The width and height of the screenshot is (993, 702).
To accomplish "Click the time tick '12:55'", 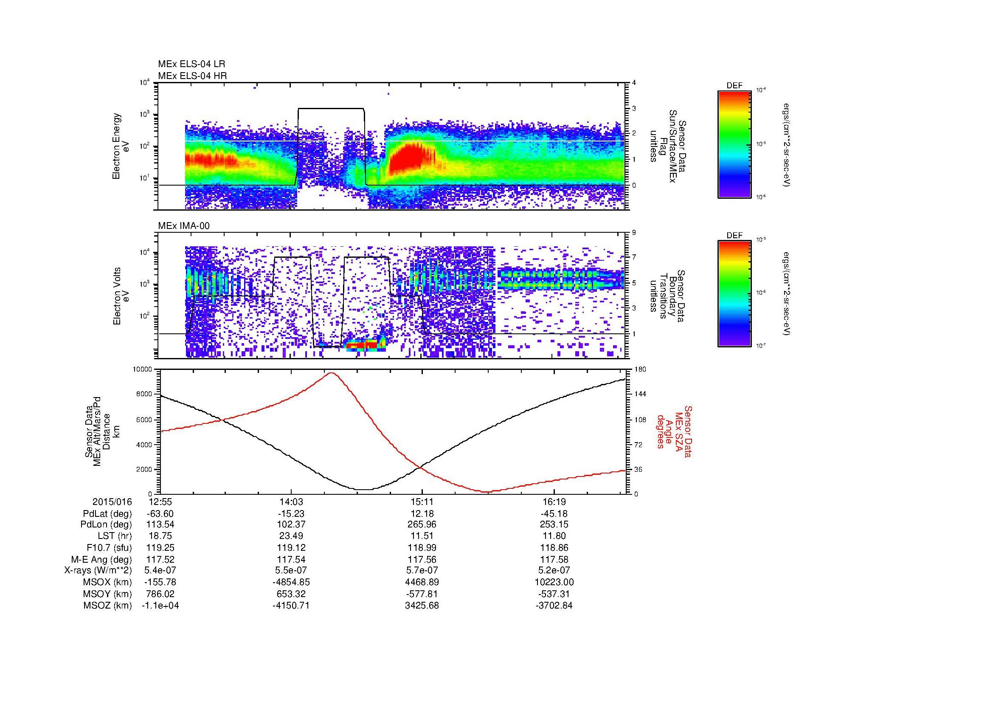I will click(160, 502).
